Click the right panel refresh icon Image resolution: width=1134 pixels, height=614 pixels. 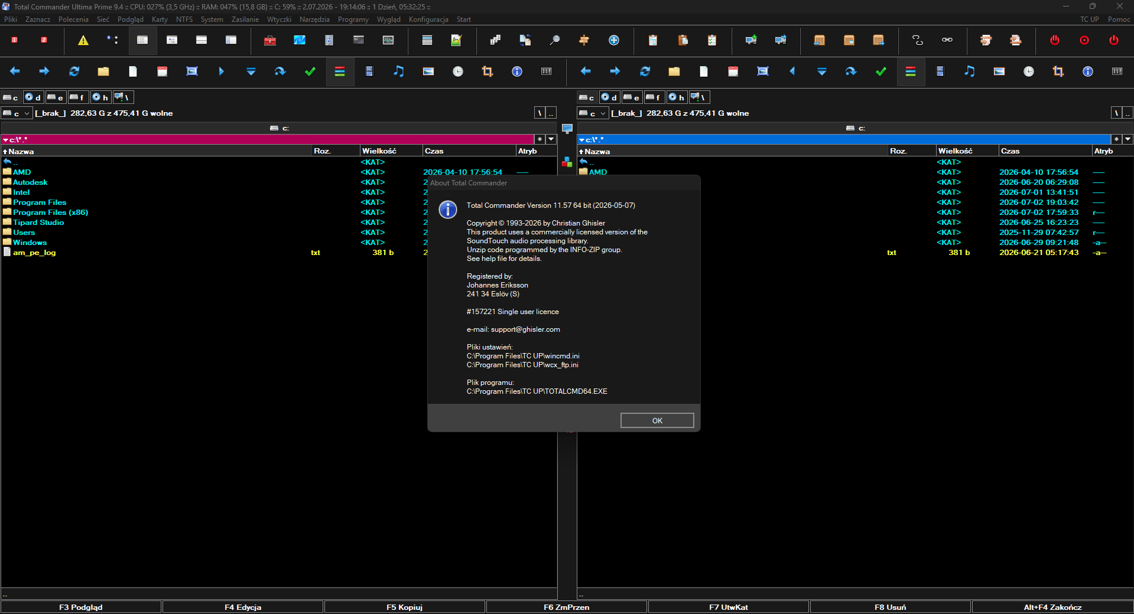tap(645, 71)
